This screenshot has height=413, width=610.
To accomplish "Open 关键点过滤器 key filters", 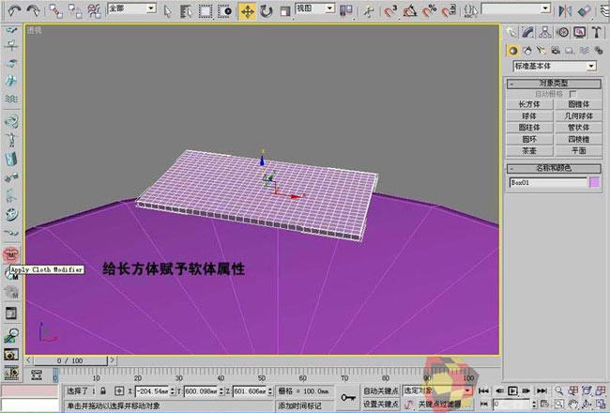I will tap(439, 404).
